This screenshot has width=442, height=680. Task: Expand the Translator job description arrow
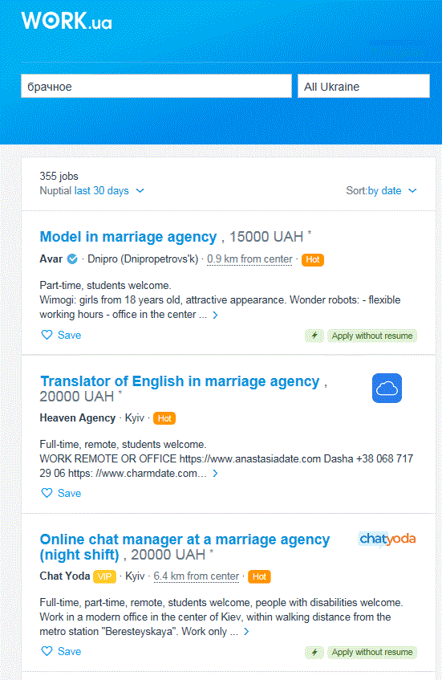point(215,474)
